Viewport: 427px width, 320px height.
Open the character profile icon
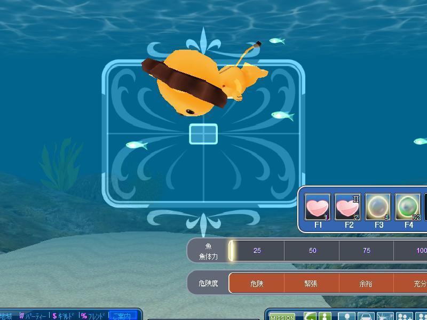(346, 317)
